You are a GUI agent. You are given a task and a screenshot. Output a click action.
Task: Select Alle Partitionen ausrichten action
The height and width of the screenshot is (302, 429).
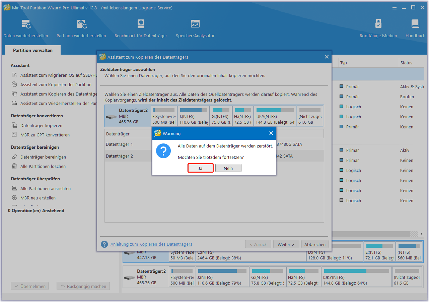[46, 189]
